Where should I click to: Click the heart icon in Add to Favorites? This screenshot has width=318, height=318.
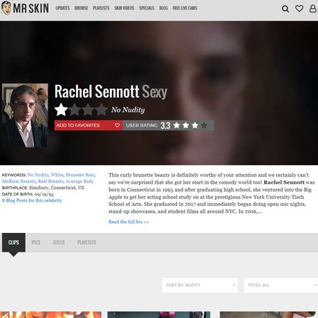[118, 125]
